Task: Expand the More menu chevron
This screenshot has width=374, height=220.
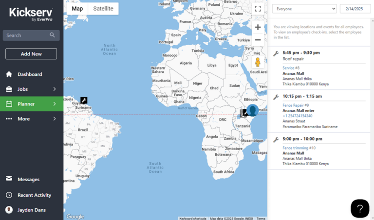Action: tap(55, 118)
